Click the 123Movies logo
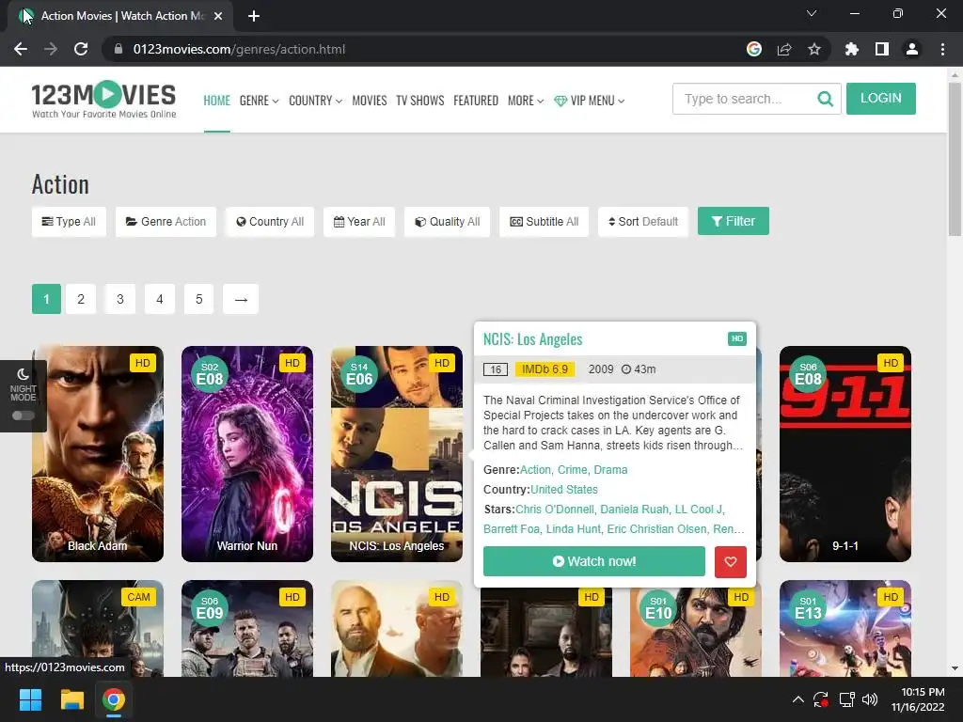Screen dimensions: 963x722 pyautogui.click(x=103, y=100)
